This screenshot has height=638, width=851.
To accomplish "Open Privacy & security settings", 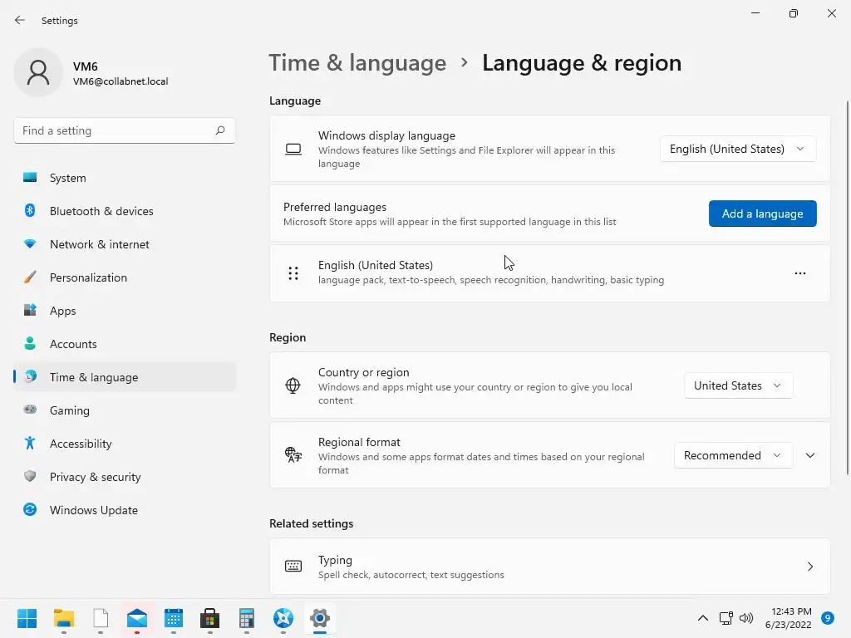I will click(x=125, y=477).
